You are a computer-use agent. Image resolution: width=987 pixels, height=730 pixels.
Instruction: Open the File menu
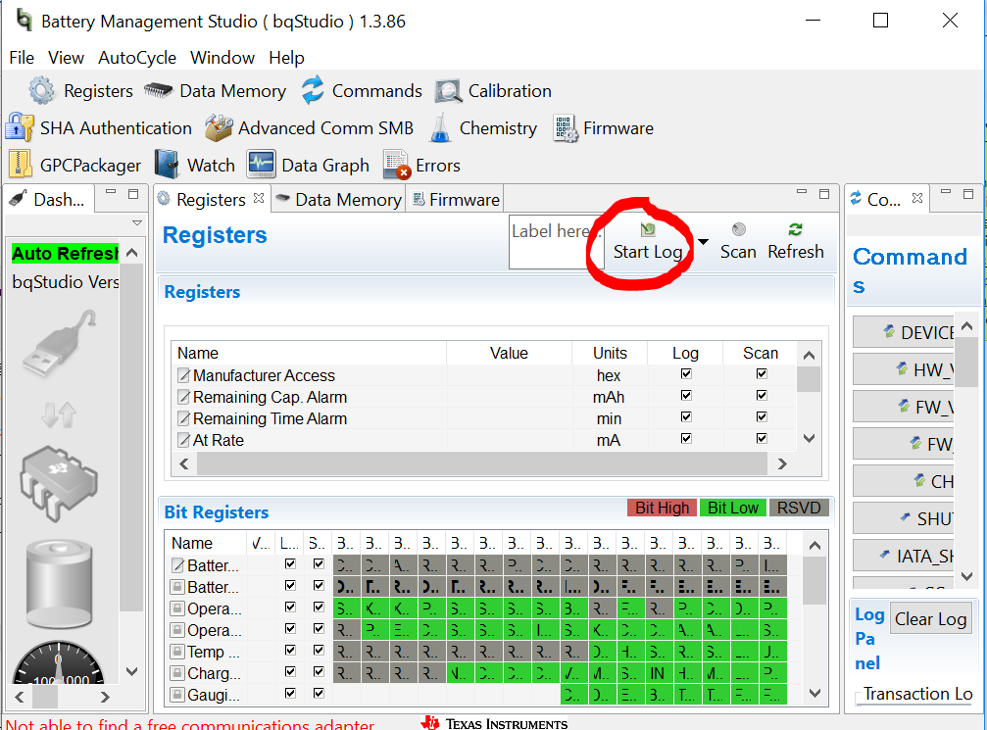pyautogui.click(x=22, y=58)
